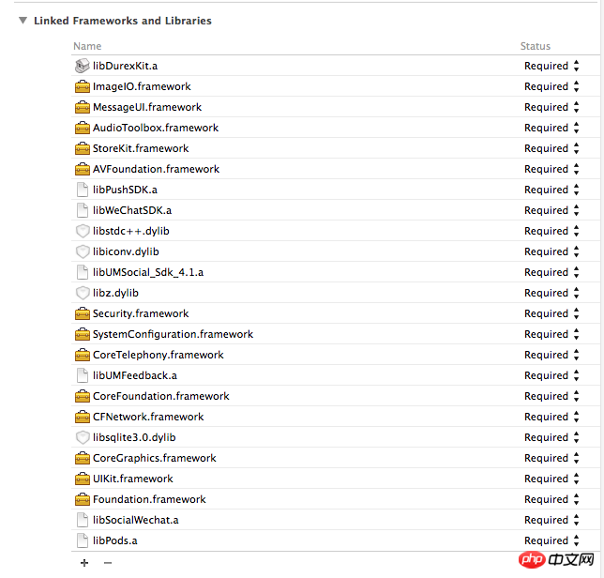Click the SystemConfiguration.framework toolbox icon
Screen dimensions: 604x578
coord(82,334)
